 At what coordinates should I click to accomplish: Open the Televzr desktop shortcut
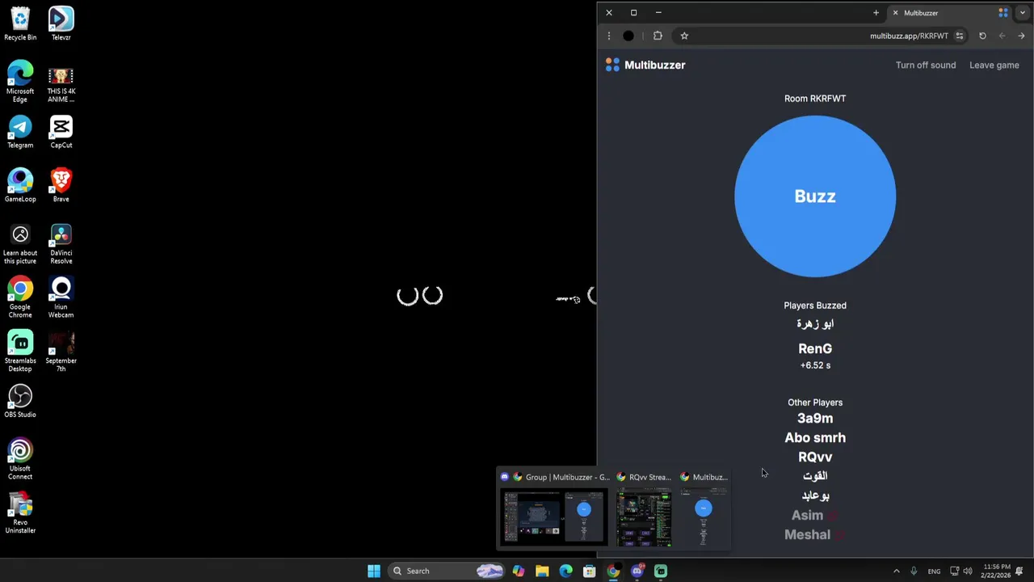(61, 24)
